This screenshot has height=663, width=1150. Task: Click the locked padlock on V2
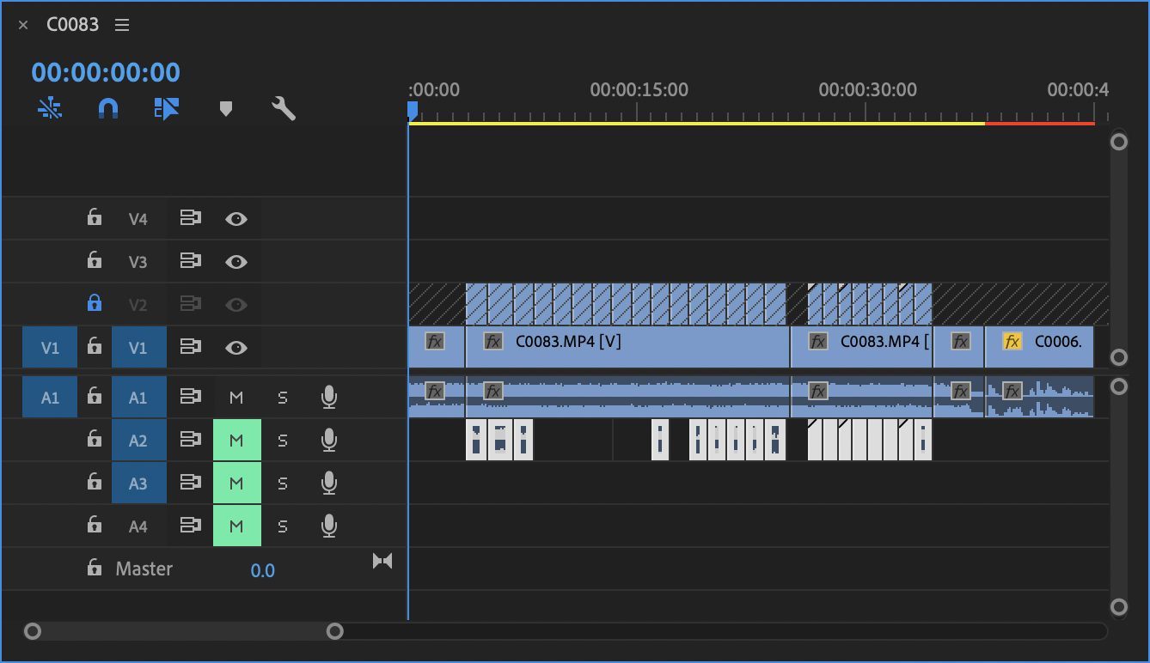[x=95, y=304]
